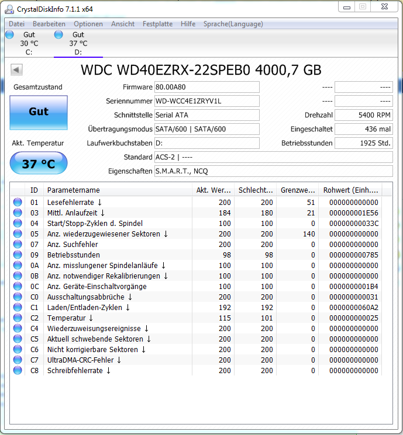Click the Gut overall health status button

pyautogui.click(x=39, y=112)
